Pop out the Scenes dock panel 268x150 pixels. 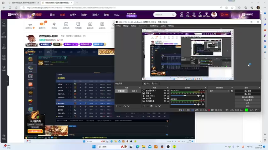(x=140, y=88)
